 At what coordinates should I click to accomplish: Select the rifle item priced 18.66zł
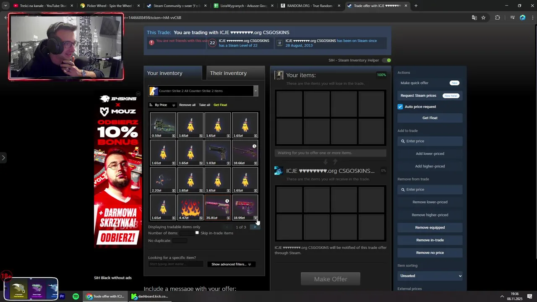tap(245, 152)
